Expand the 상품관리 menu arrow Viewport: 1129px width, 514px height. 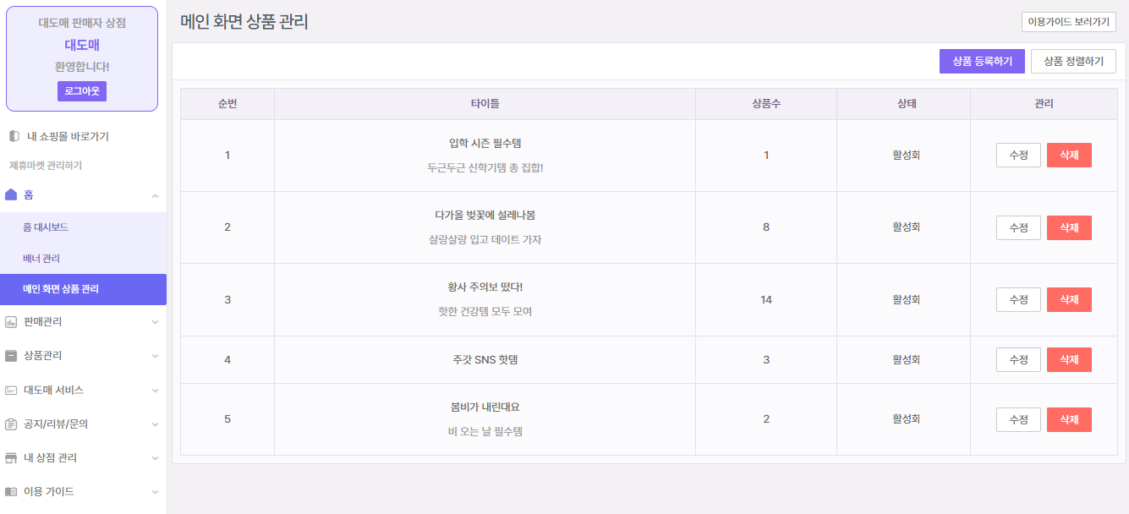point(155,356)
